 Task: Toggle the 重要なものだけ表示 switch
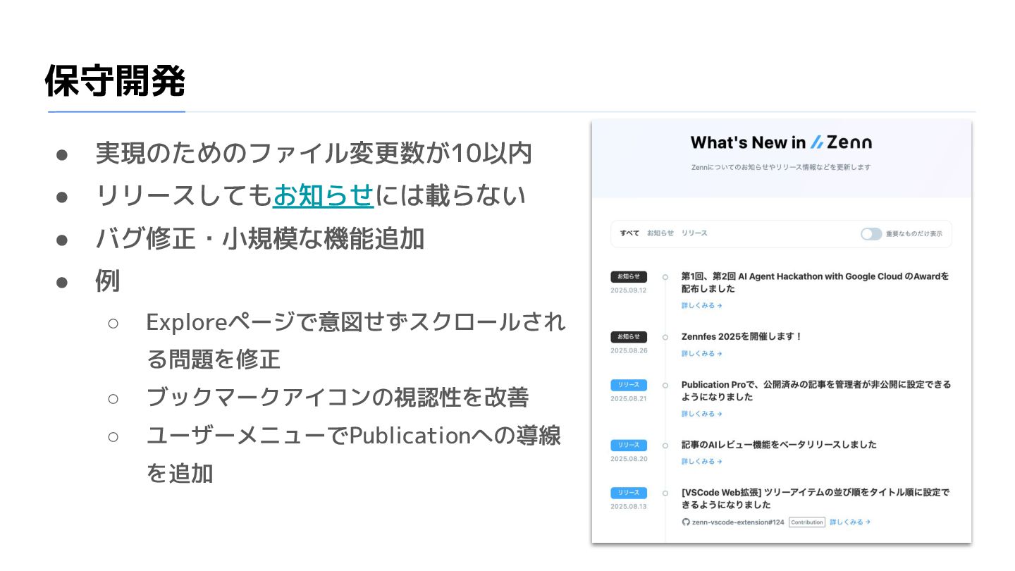pos(871,233)
